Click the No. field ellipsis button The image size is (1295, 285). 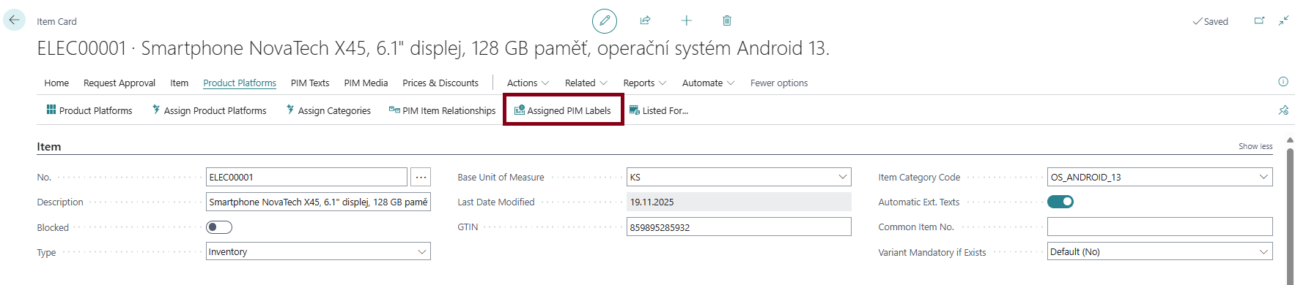(421, 177)
